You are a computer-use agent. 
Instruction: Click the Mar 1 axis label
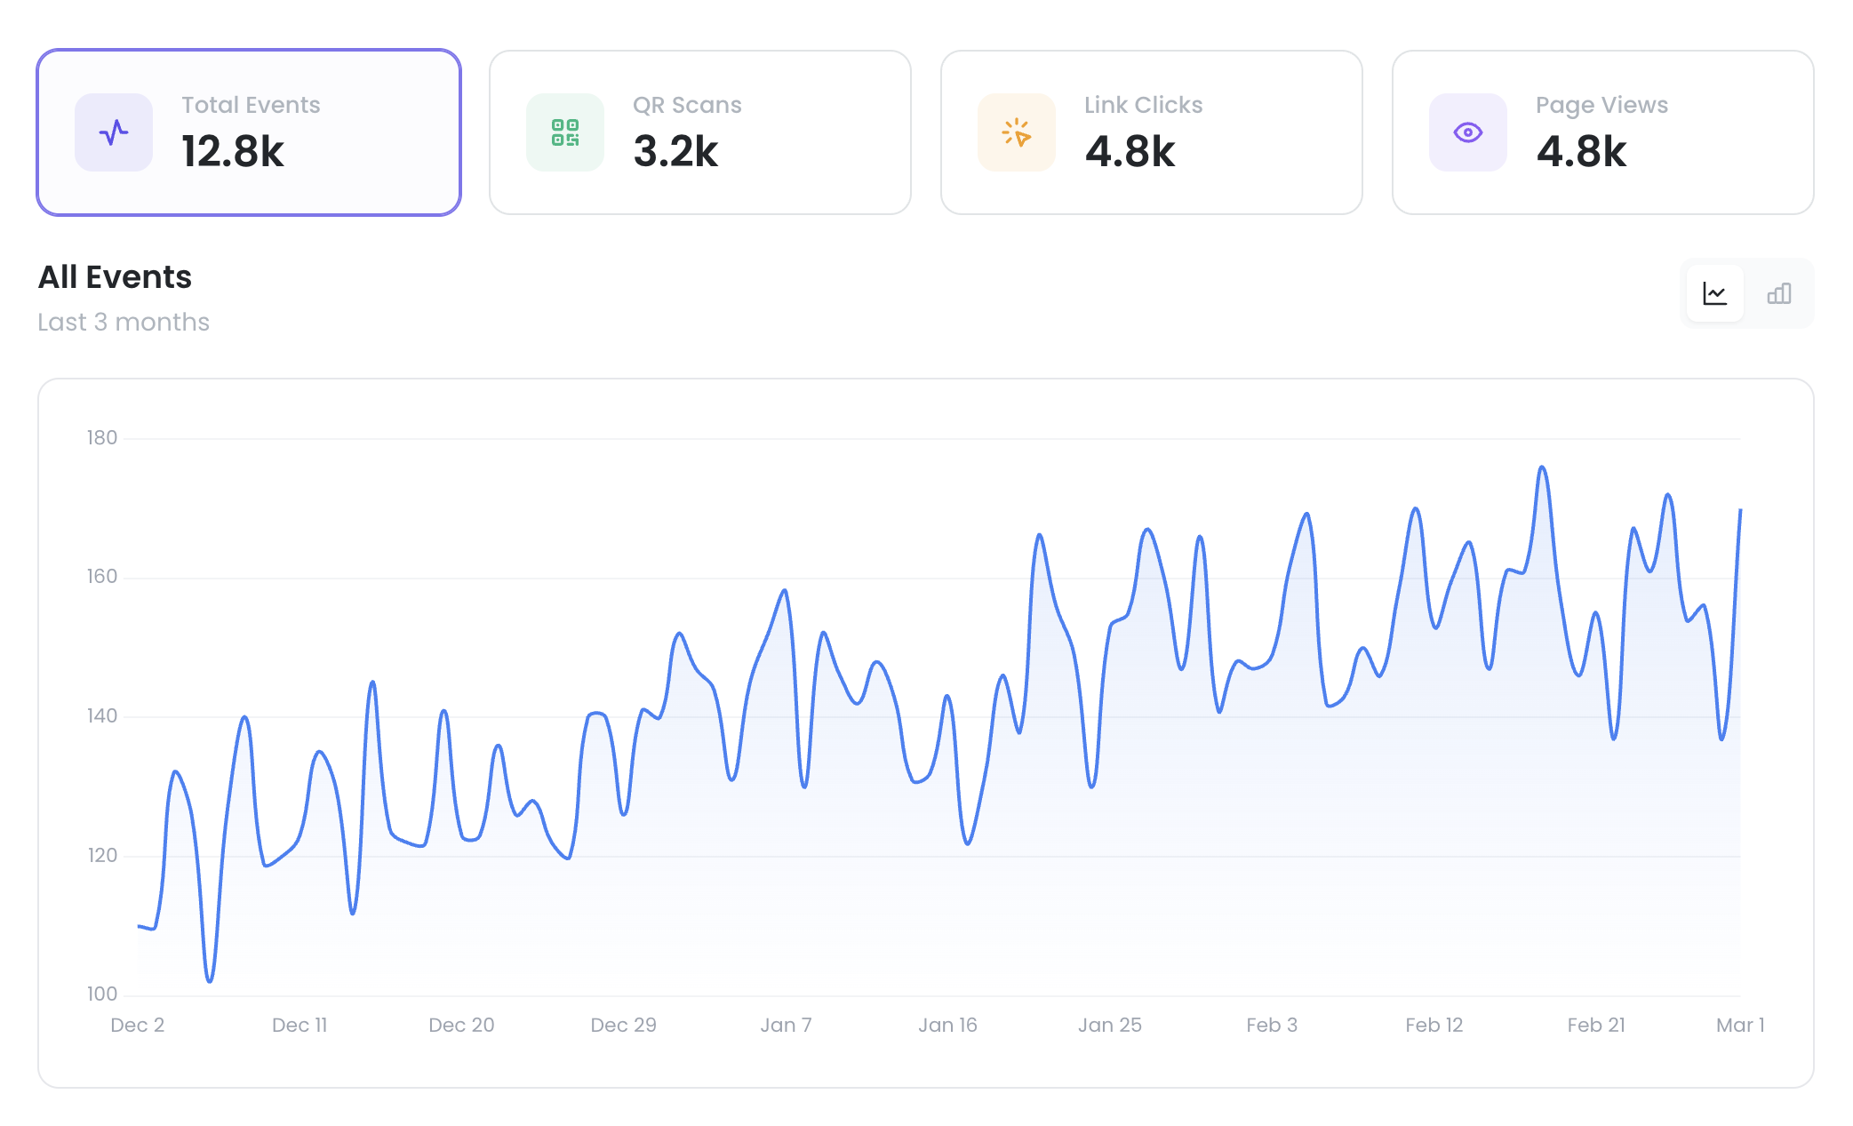1739,1025
